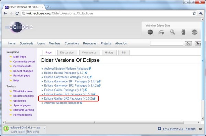Open the microphone Eclipse Live site icon

pyautogui.click(x=183, y=32)
